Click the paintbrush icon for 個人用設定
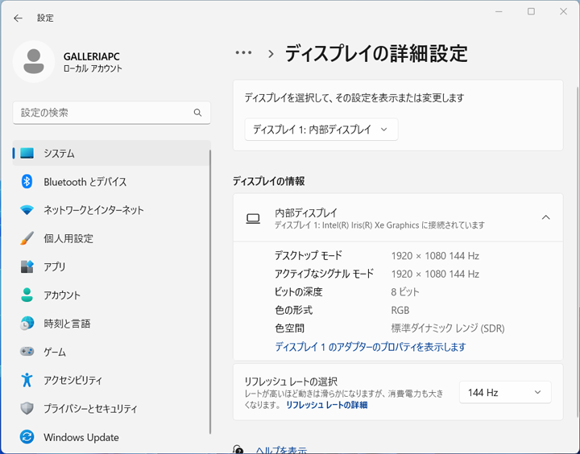Viewport: 580px width, 454px height. 27,238
